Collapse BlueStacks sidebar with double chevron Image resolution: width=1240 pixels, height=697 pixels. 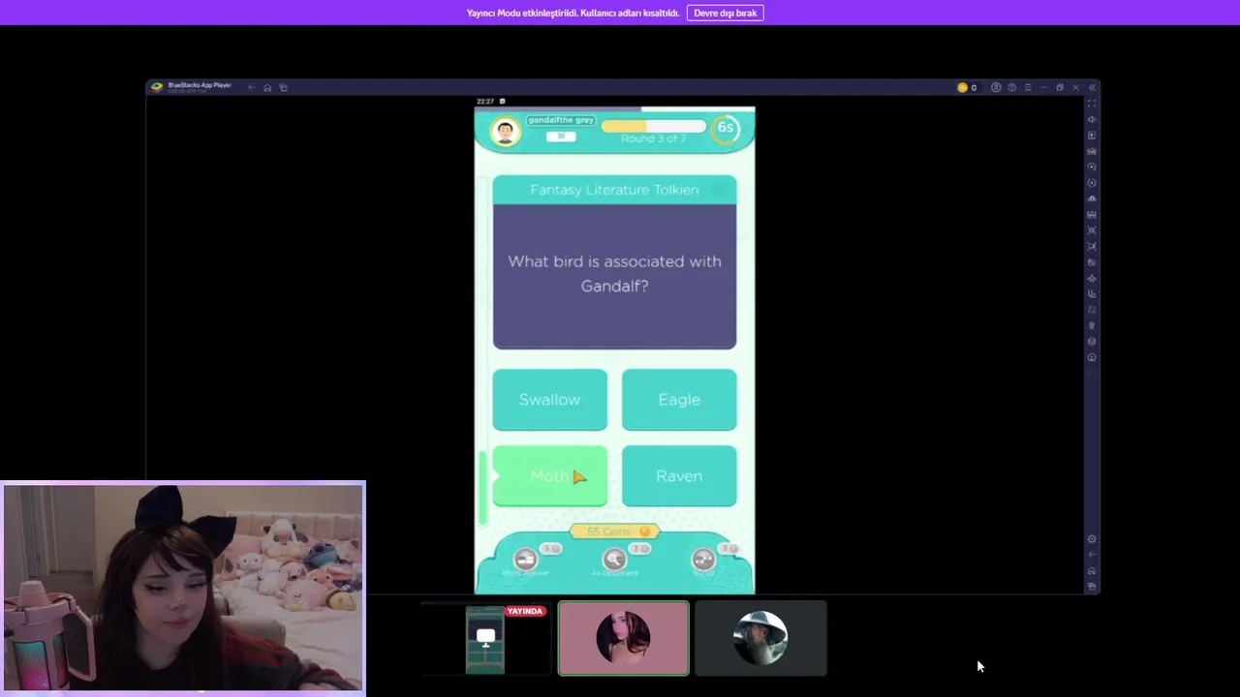click(1092, 87)
